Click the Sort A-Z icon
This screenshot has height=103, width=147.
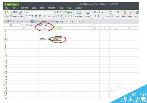[131, 13]
